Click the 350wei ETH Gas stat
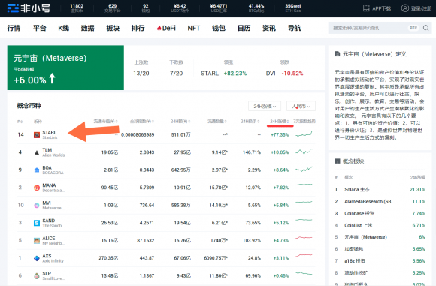Viewport: 436px width, 286px height. click(x=293, y=8)
